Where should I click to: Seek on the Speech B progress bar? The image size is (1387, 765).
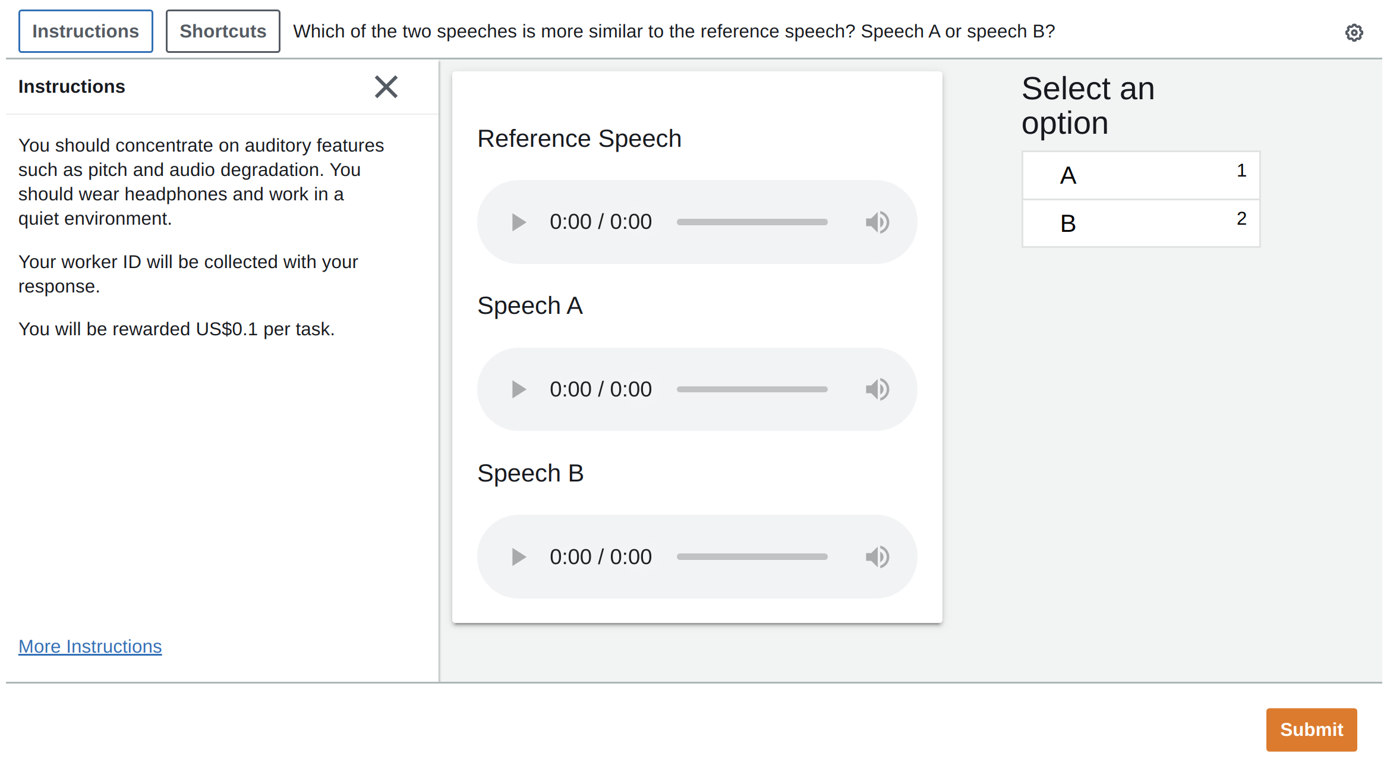point(752,557)
